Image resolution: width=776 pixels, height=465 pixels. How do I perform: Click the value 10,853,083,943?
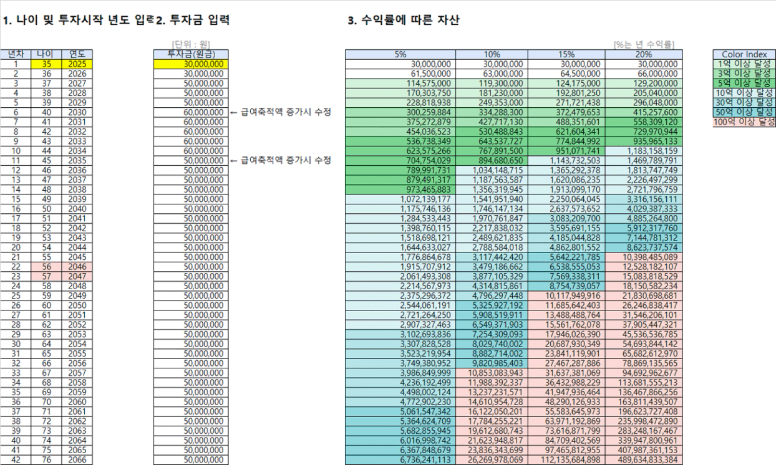click(x=492, y=372)
